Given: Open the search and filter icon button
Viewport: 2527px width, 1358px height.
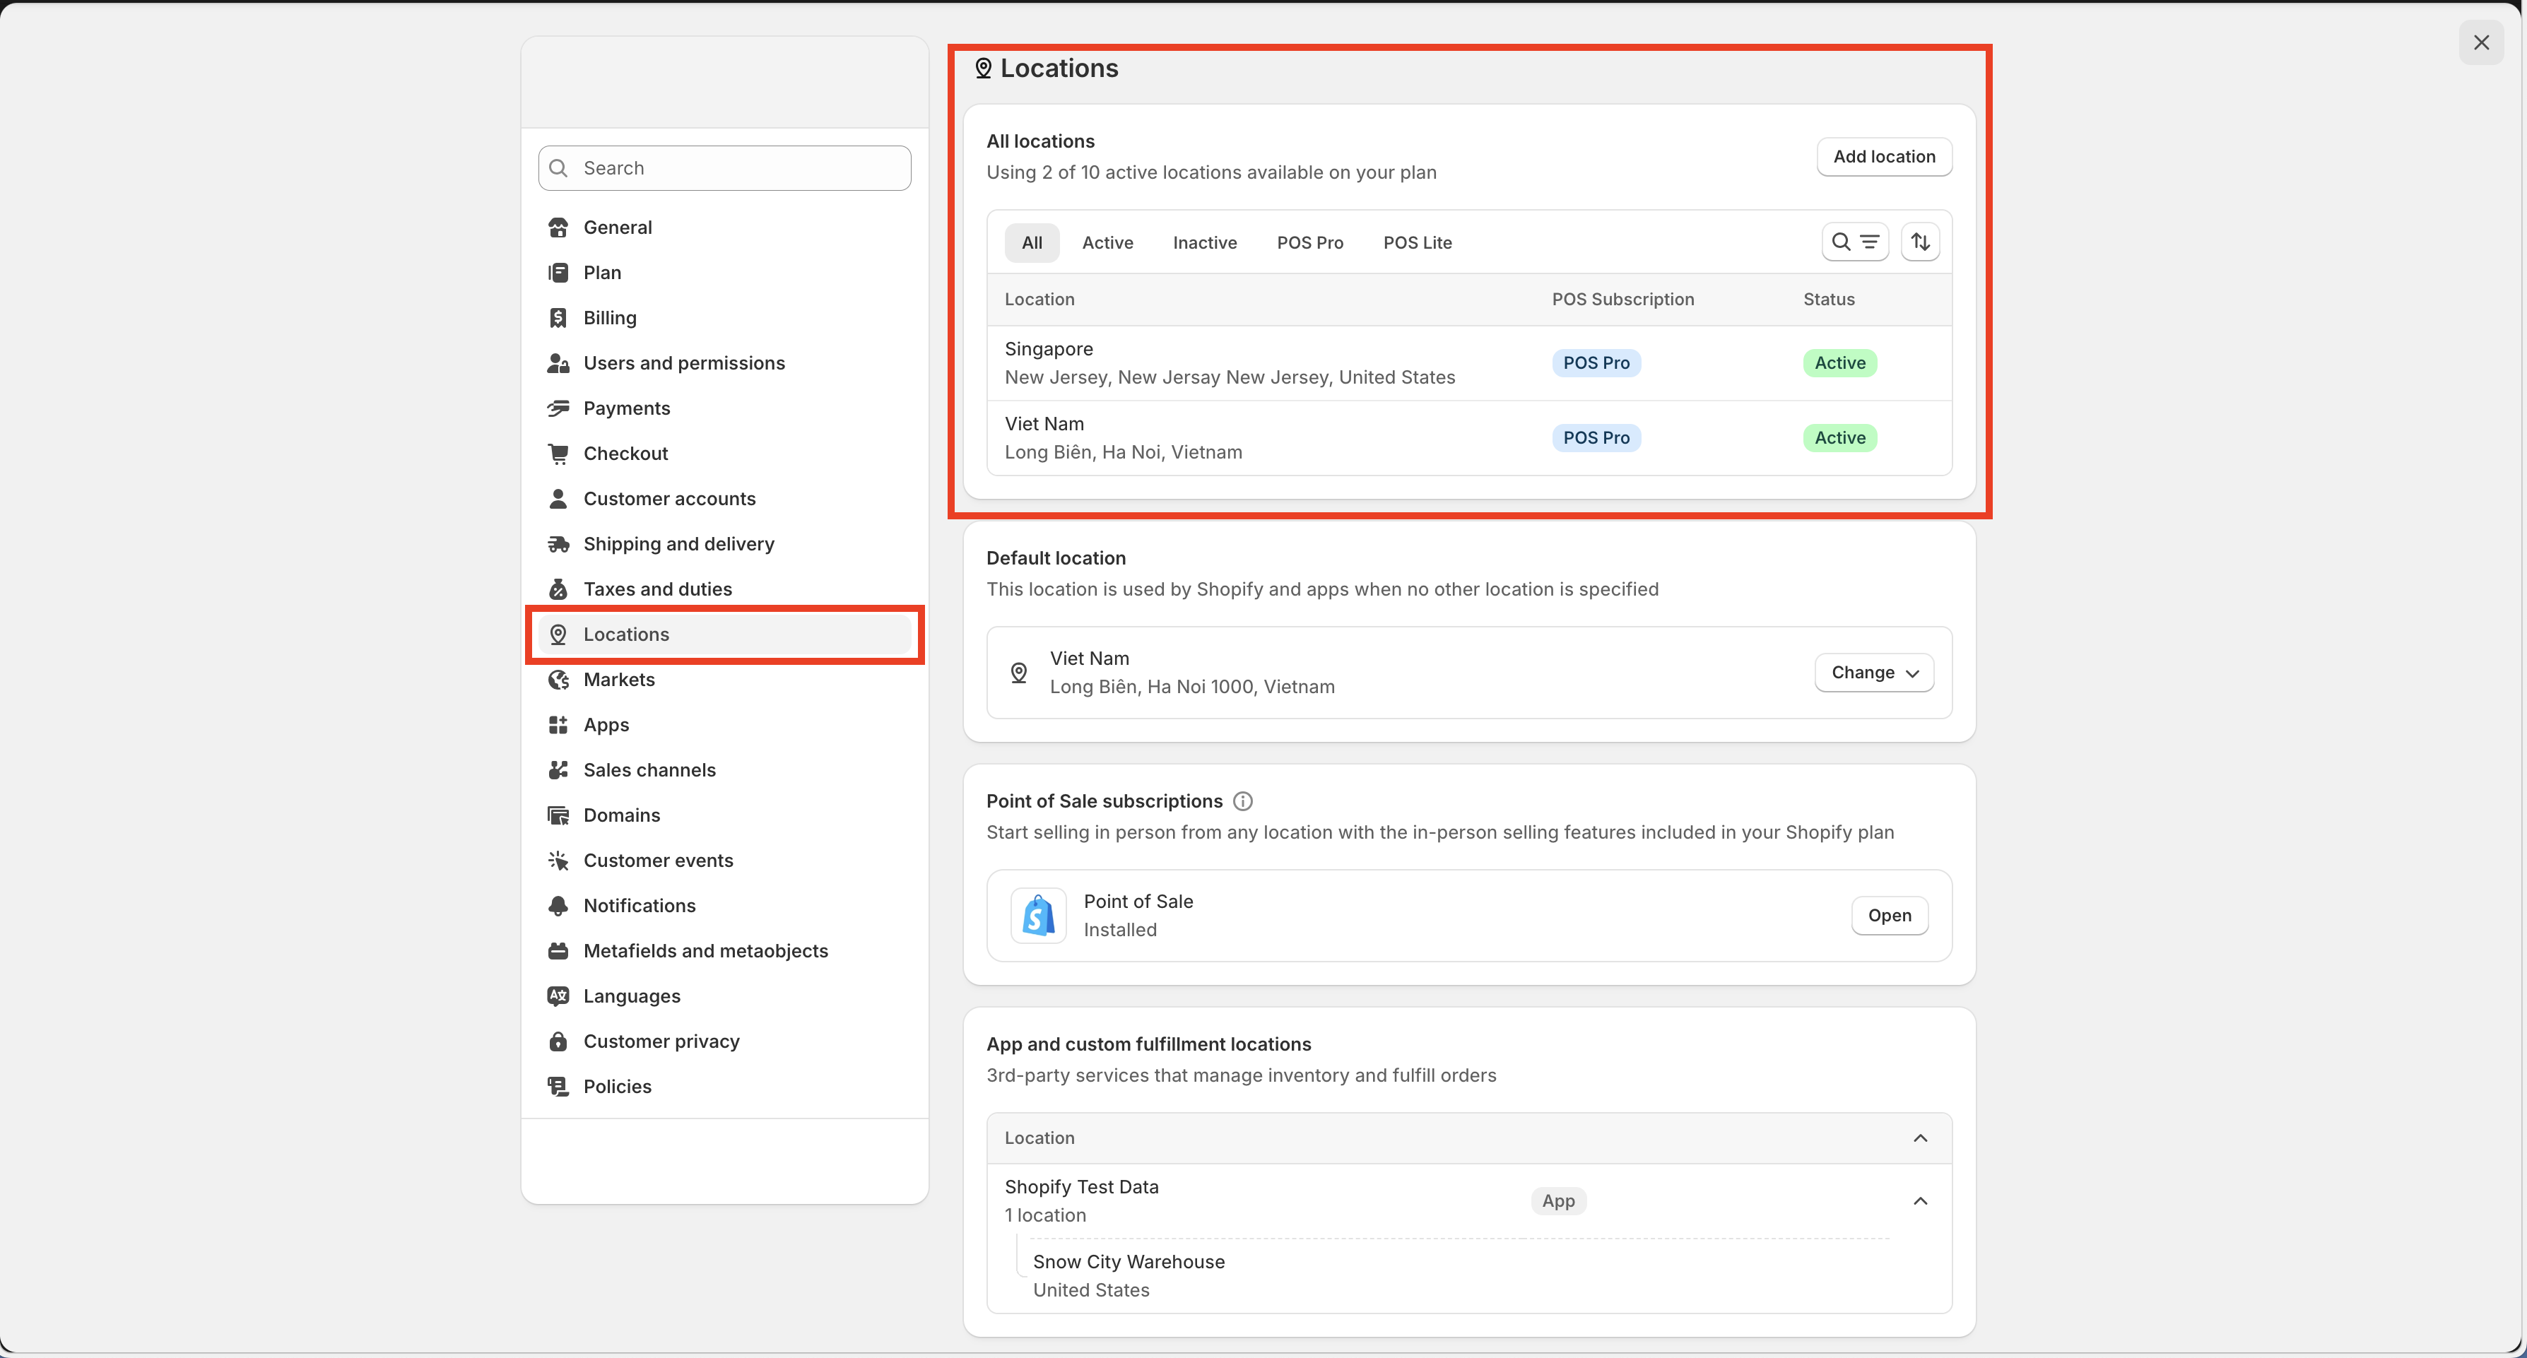Looking at the screenshot, I should pyautogui.click(x=1854, y=242).
